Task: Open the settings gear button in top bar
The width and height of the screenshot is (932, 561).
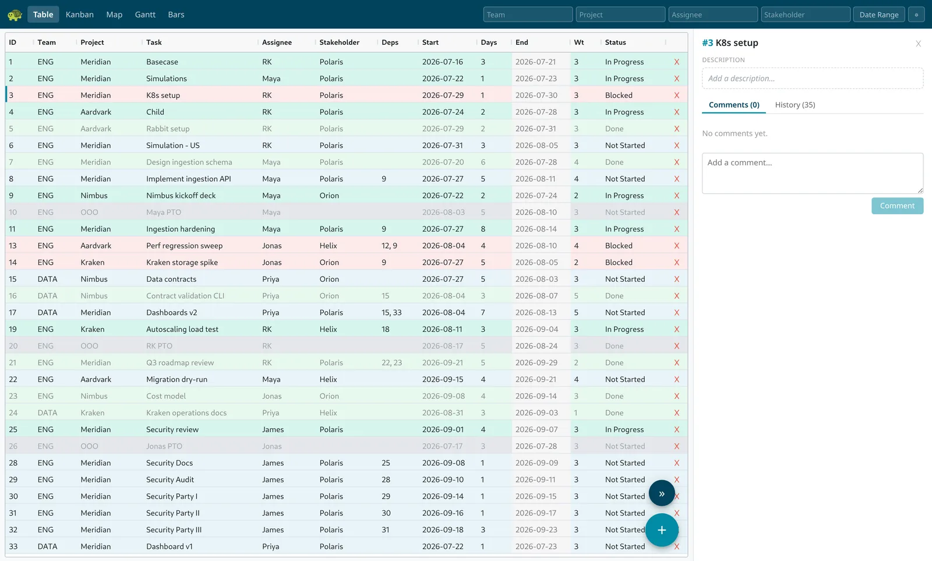Action: pyautogui.click(x=916, y=15)
